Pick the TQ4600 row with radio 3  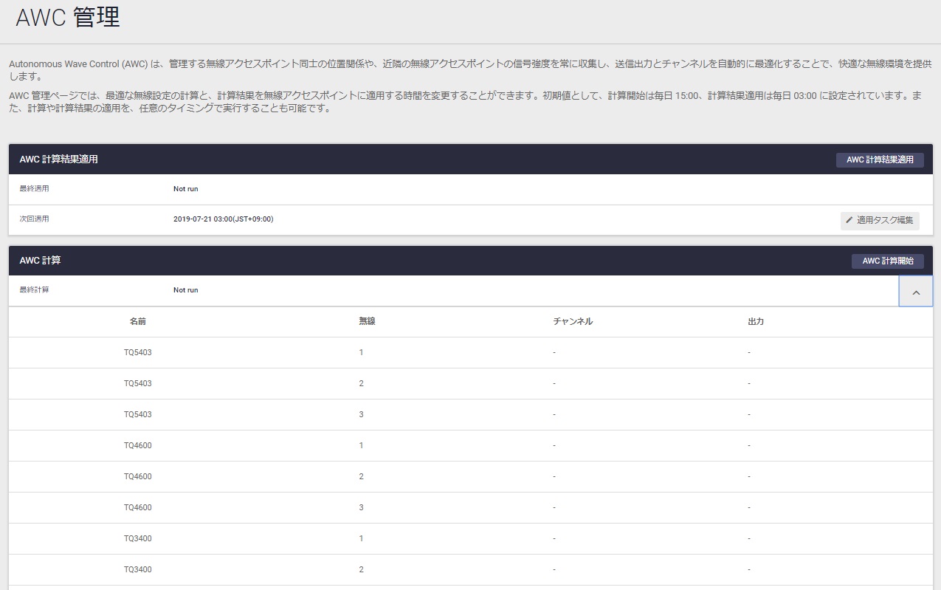click(138, 507)
